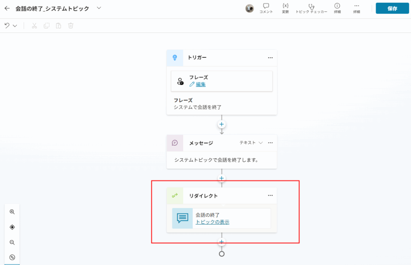
Task: Open the info details icon
Action: click(x=337, y=8)
